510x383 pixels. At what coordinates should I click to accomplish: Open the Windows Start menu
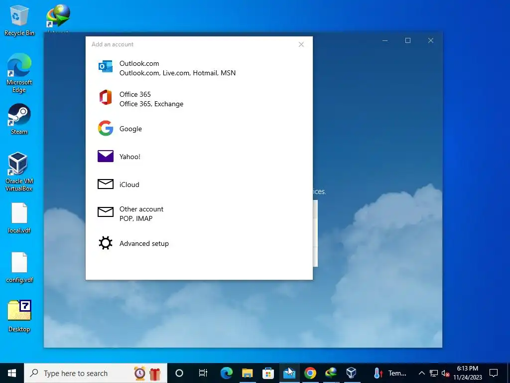pos(12,373)
